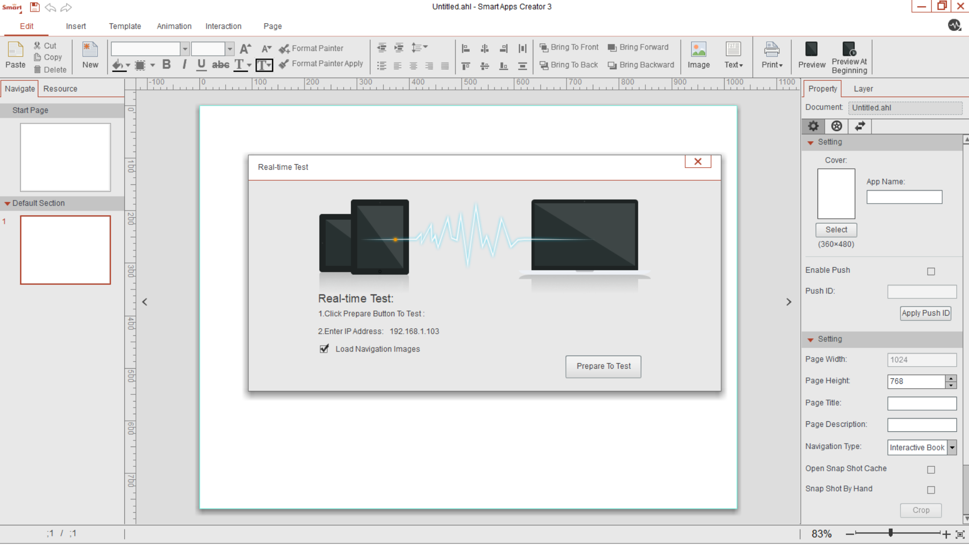
Task: Switch to the Interaction menu
Action: click(223, 26)
